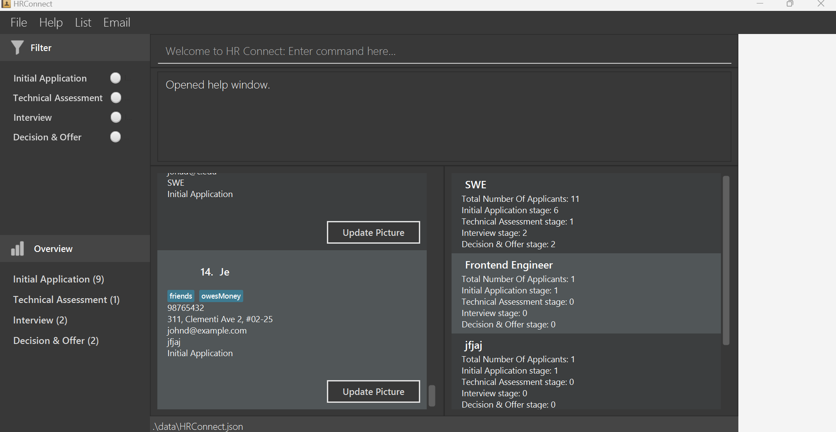Toggle the Initial Application filter switch
Screen dimensions: 836x432
[116, 78]
